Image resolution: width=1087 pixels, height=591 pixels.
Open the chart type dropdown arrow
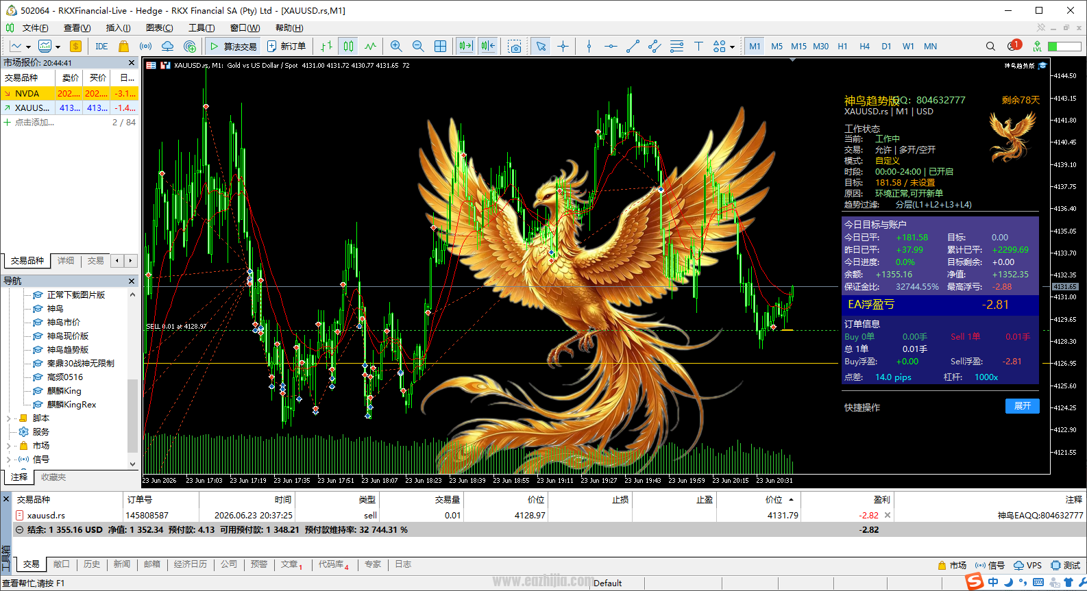click(28, 47)
